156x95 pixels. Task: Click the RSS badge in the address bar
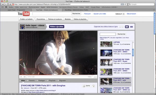click(x=122, y=4)
